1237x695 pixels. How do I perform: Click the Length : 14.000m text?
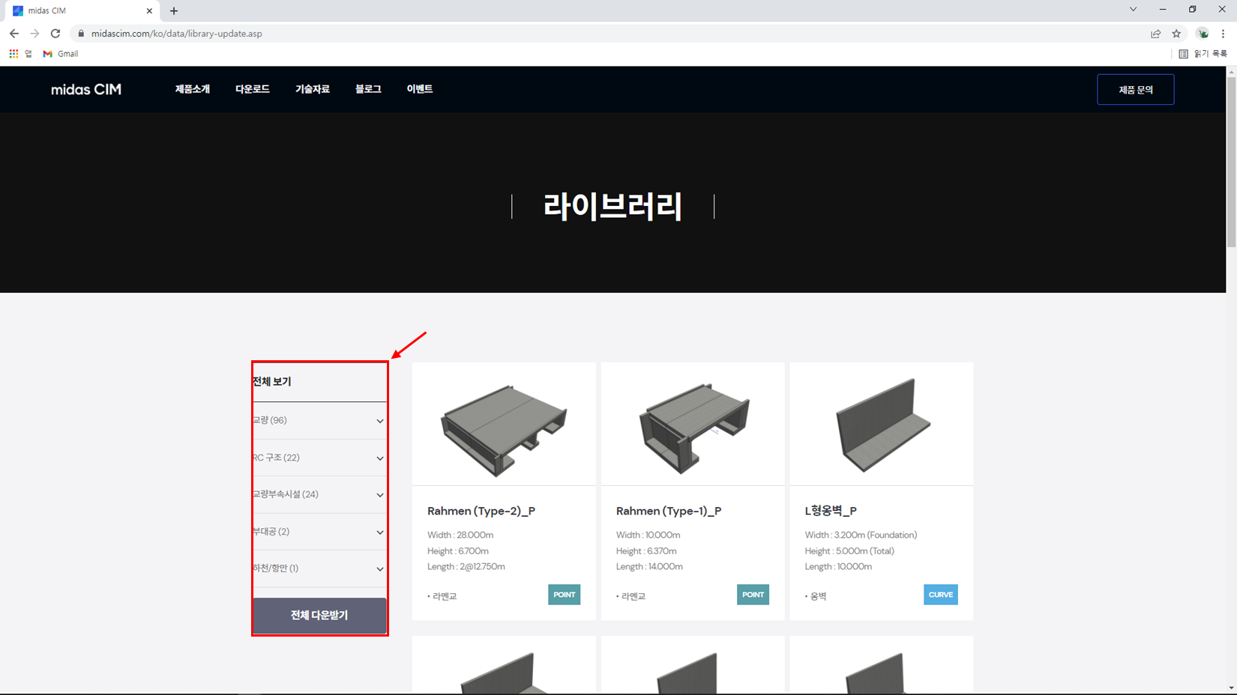coord(649,567)
